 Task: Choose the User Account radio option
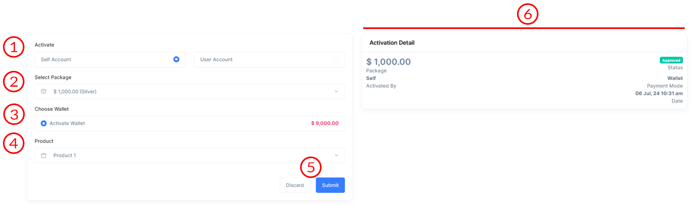coord(336,59)
